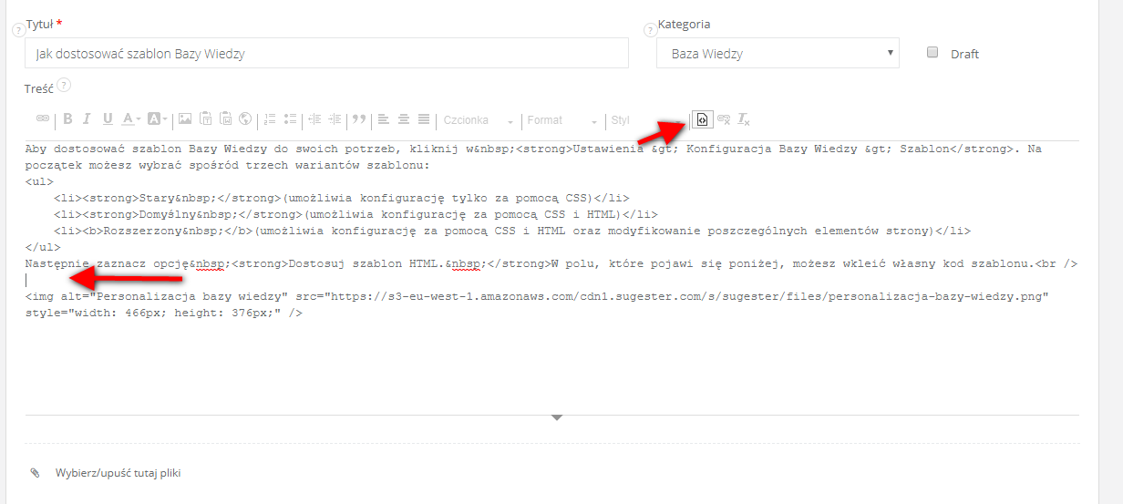Click the remove formatting icon
This screenshot has height=504, width=1123.
(744, 119)
